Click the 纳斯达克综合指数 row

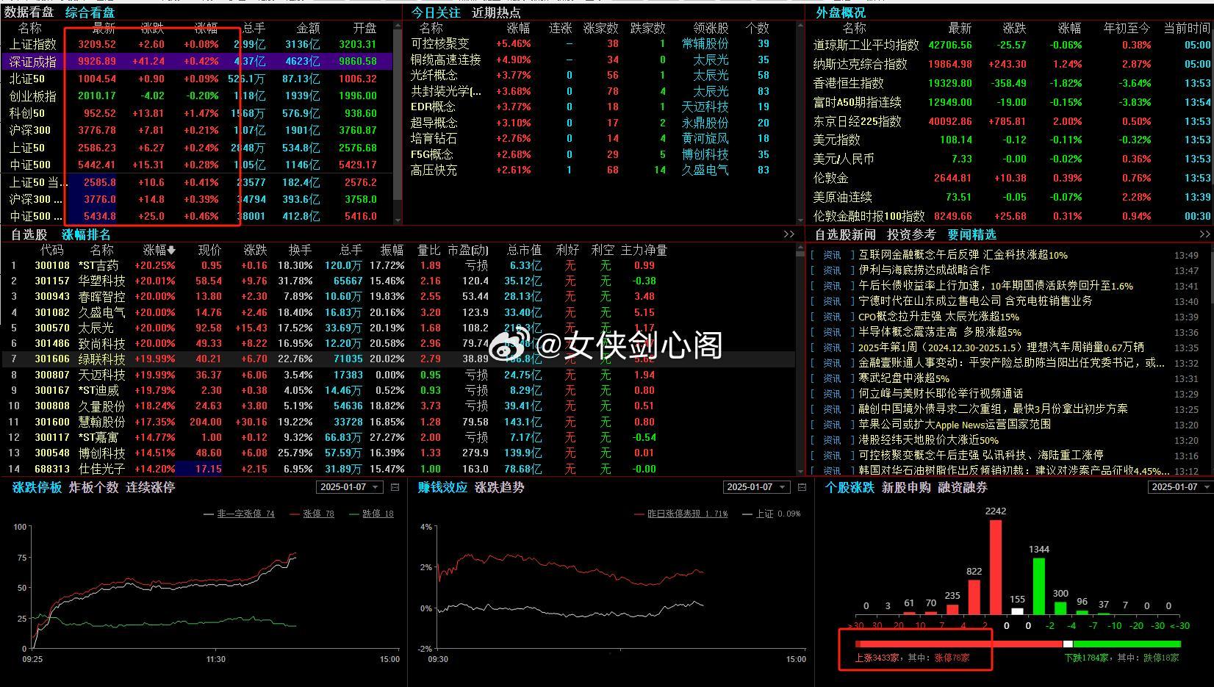(1011, 64)
